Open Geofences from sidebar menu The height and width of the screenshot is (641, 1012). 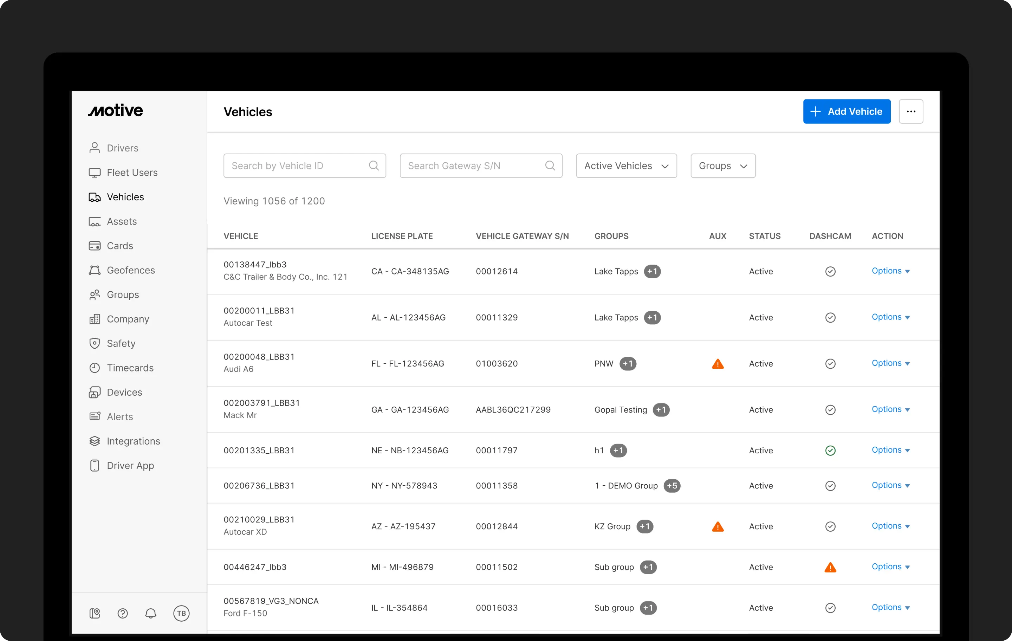[130, 270]
